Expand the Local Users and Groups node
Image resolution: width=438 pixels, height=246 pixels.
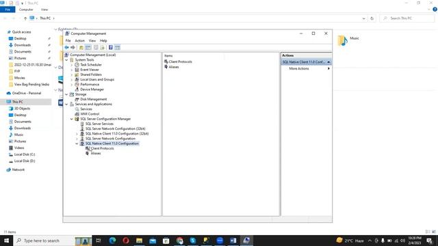coord(72,79)
